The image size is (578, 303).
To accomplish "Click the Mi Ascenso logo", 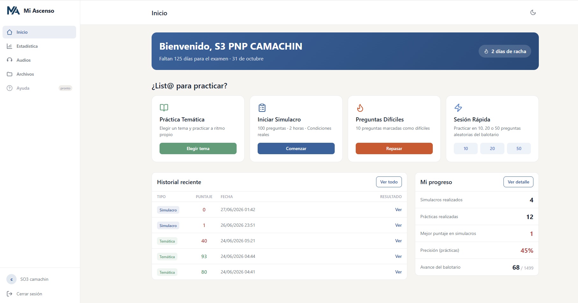I will click(31, 10).
